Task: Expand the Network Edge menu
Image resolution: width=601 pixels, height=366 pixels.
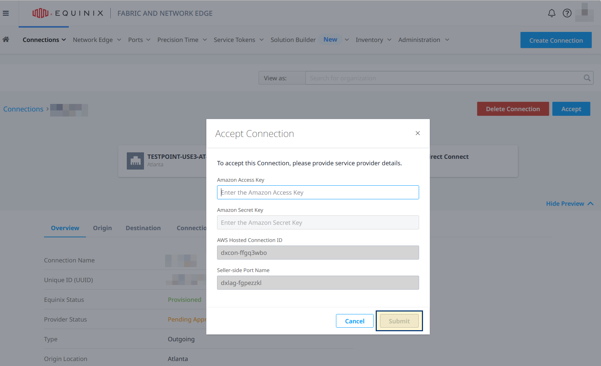Action: coord(97,40)
